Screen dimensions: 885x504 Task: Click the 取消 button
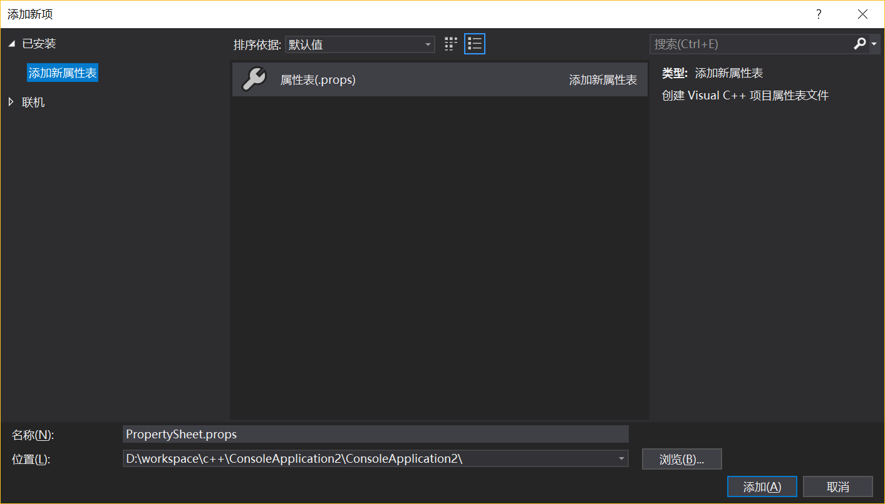[x=837, y=486]
